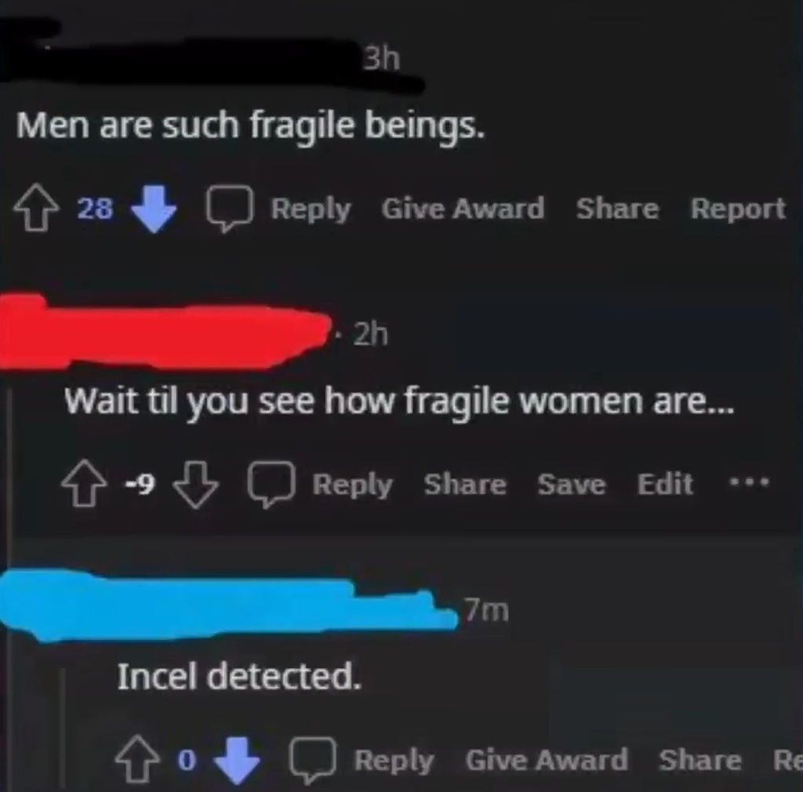This screenshot has height=792, width=803.
Task: Give Award to the top comment
Action: coord(463,209)
